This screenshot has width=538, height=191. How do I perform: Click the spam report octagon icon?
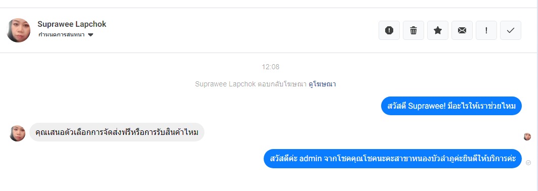(x=389, y=30)
